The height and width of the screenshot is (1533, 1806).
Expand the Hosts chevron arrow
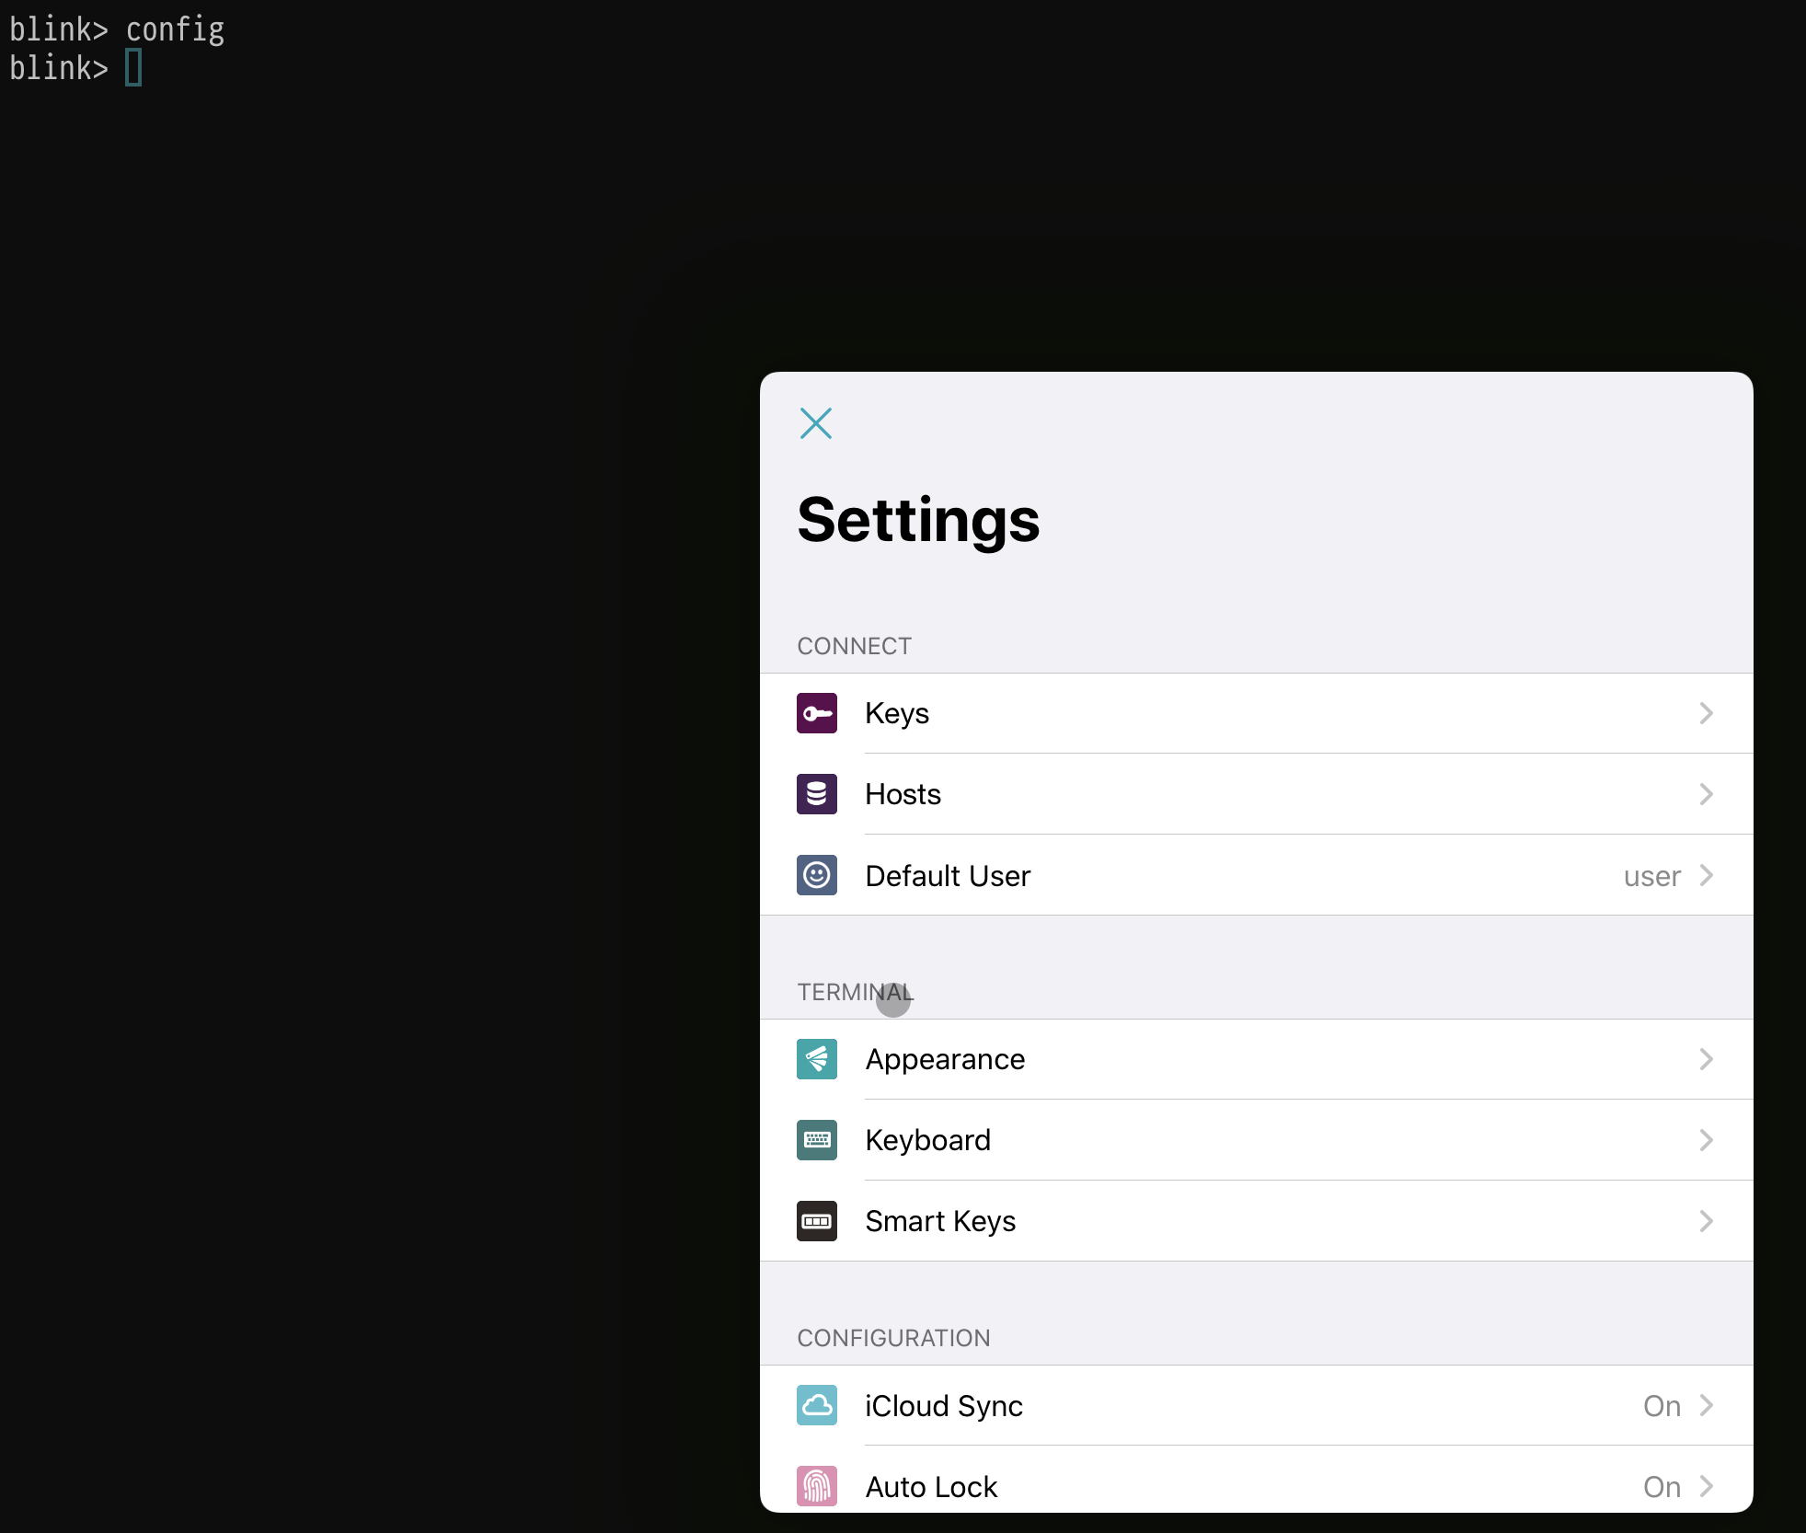(x=1706, y=794)
